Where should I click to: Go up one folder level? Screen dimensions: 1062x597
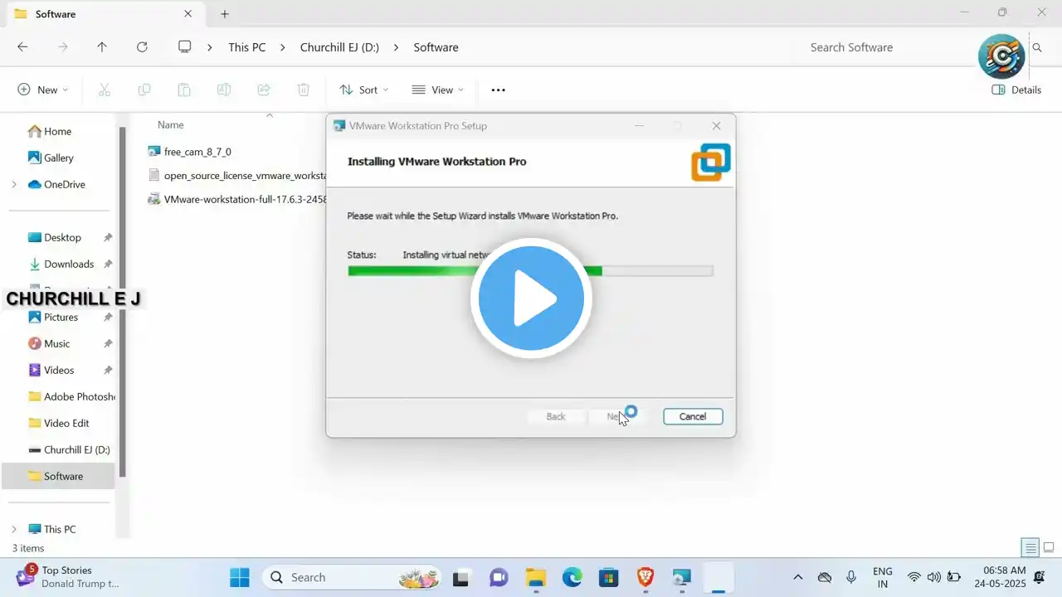(102, 47)
